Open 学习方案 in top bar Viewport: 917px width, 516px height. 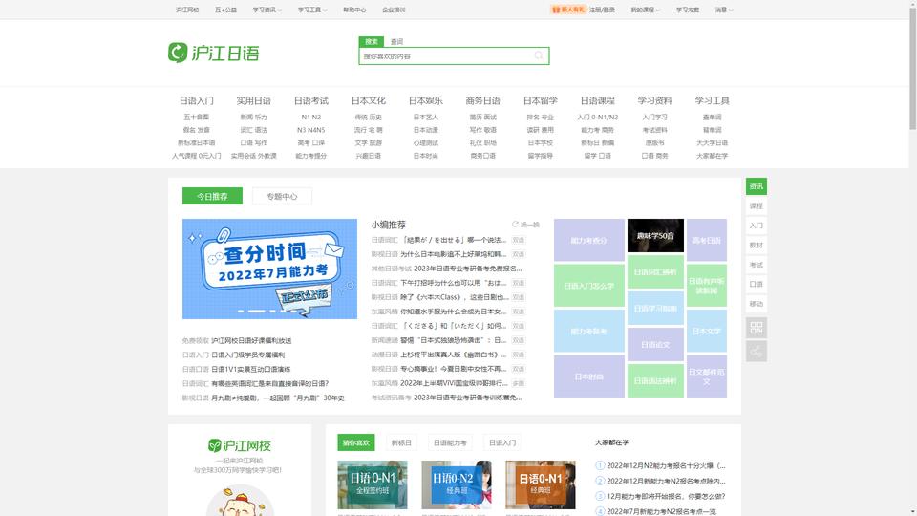[688, 10]
